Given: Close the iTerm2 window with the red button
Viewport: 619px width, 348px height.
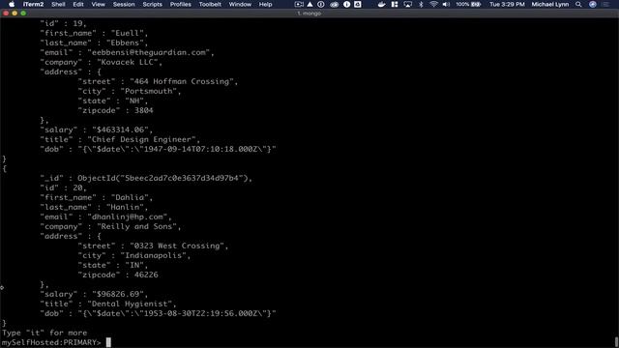Looking at the screenshot, I should (x=6, y=13).
